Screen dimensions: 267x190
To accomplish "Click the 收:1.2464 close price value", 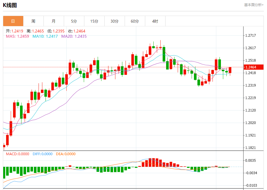I will [x=77, y=31].
